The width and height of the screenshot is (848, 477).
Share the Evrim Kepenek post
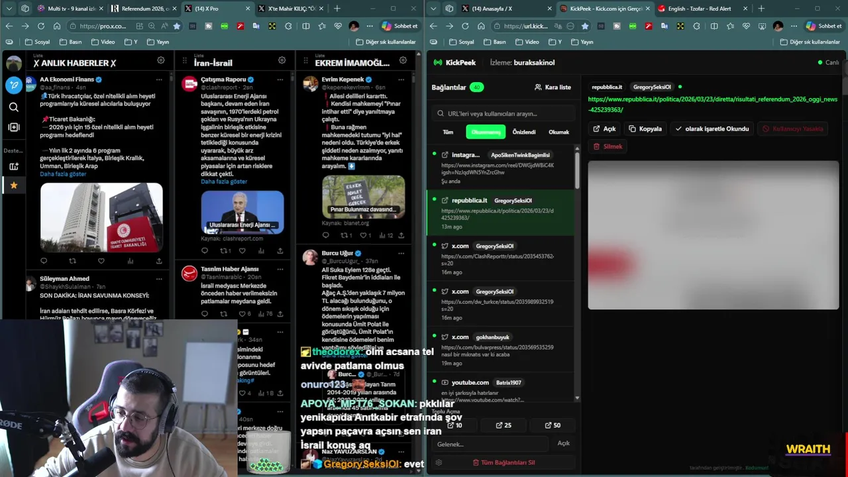[401, 235]
